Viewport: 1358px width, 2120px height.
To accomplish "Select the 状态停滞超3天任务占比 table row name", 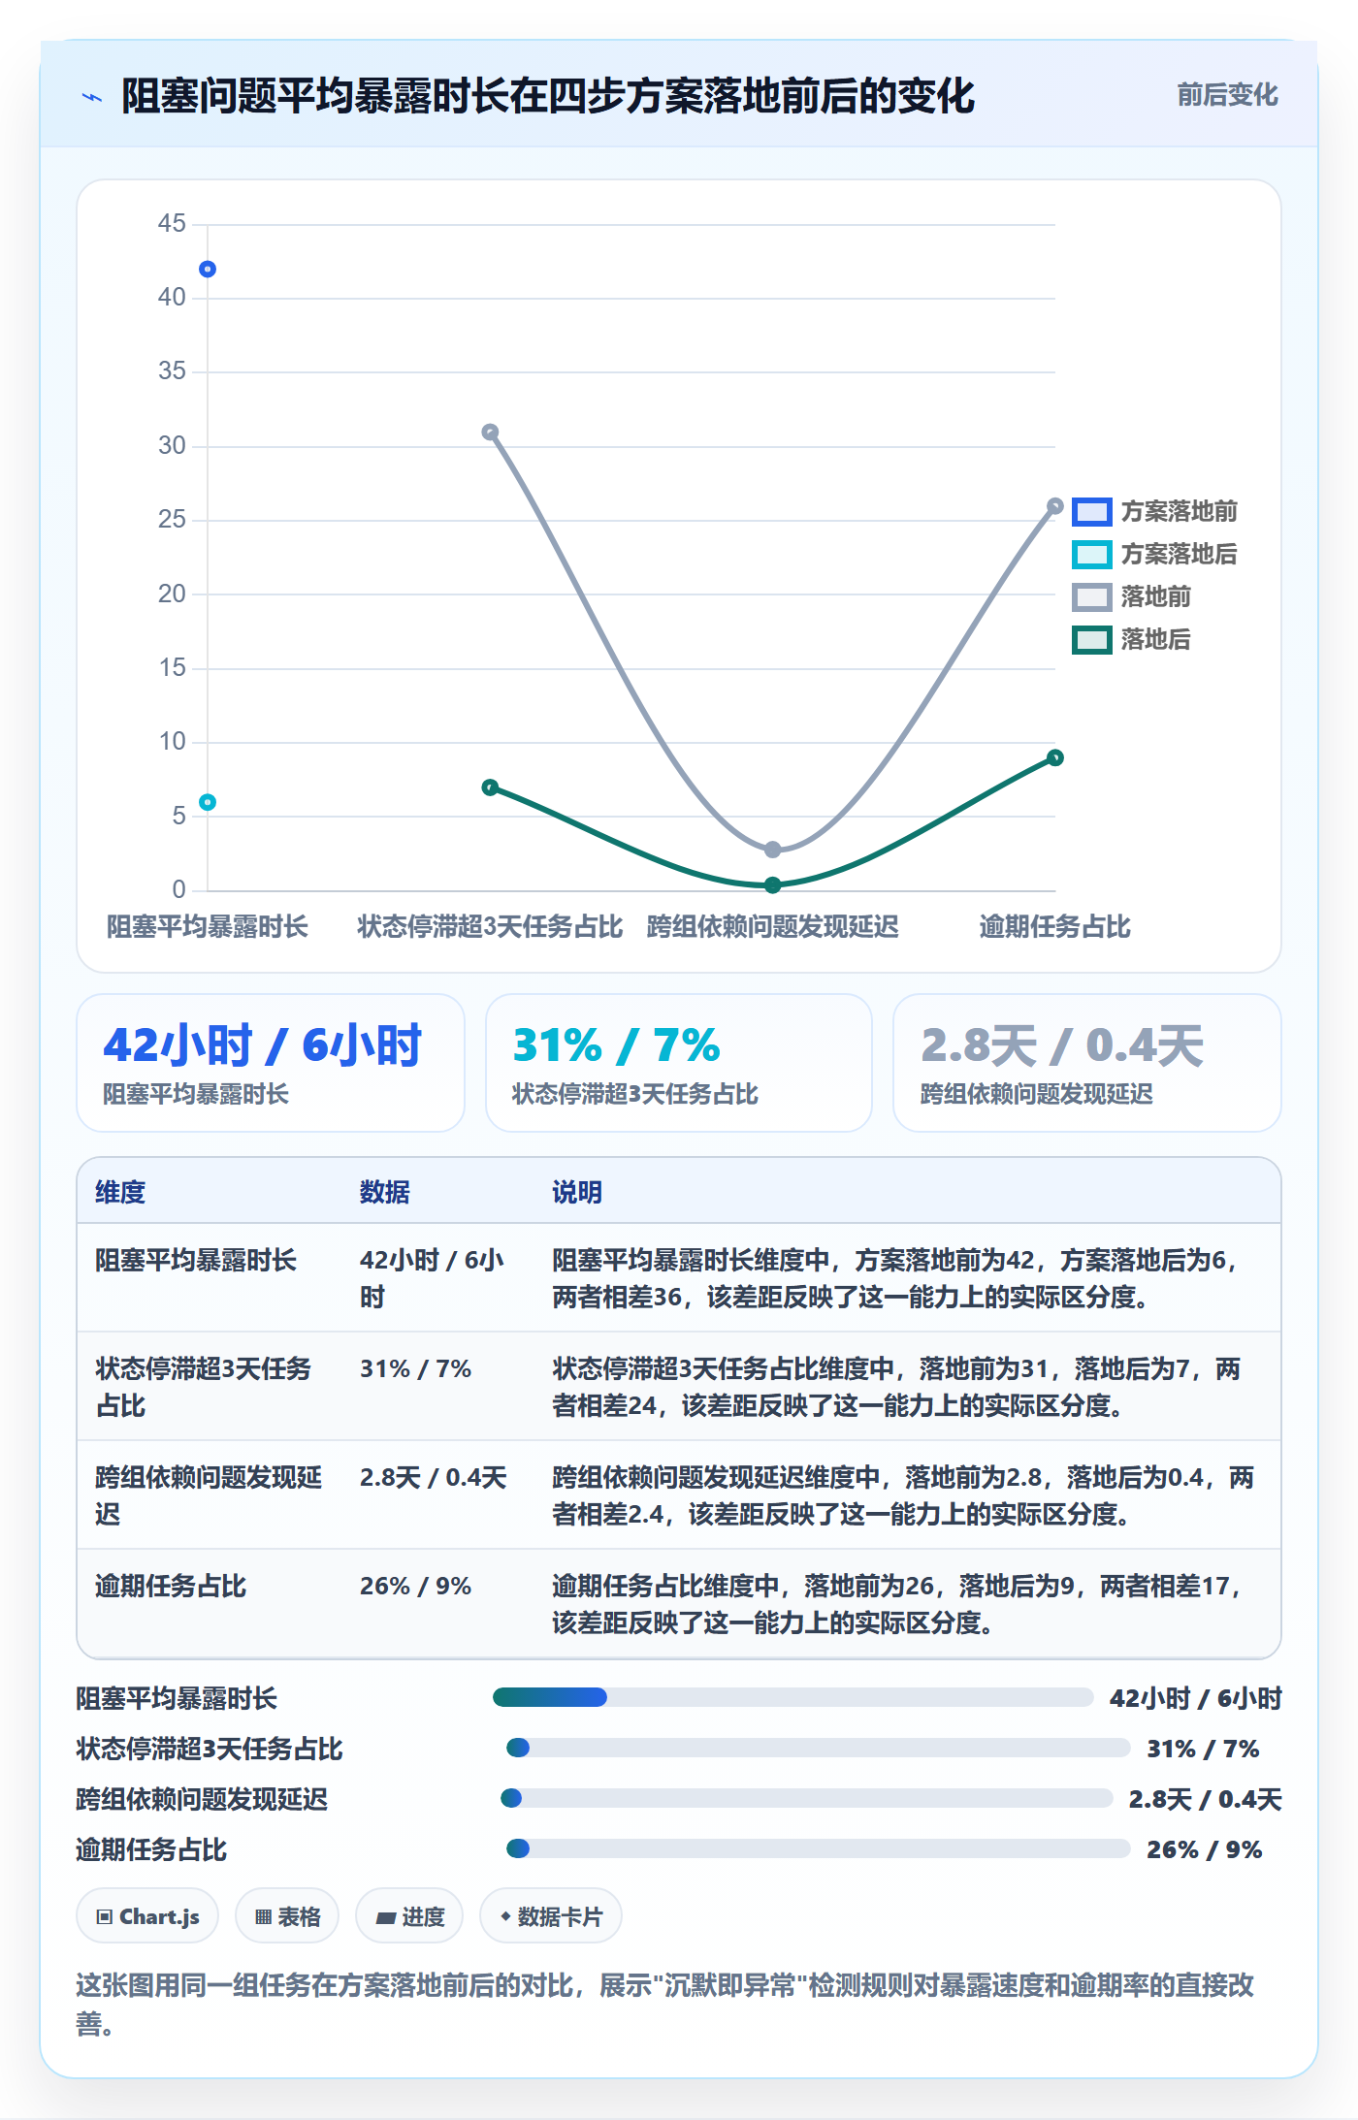I will [x=204, y=1387].
